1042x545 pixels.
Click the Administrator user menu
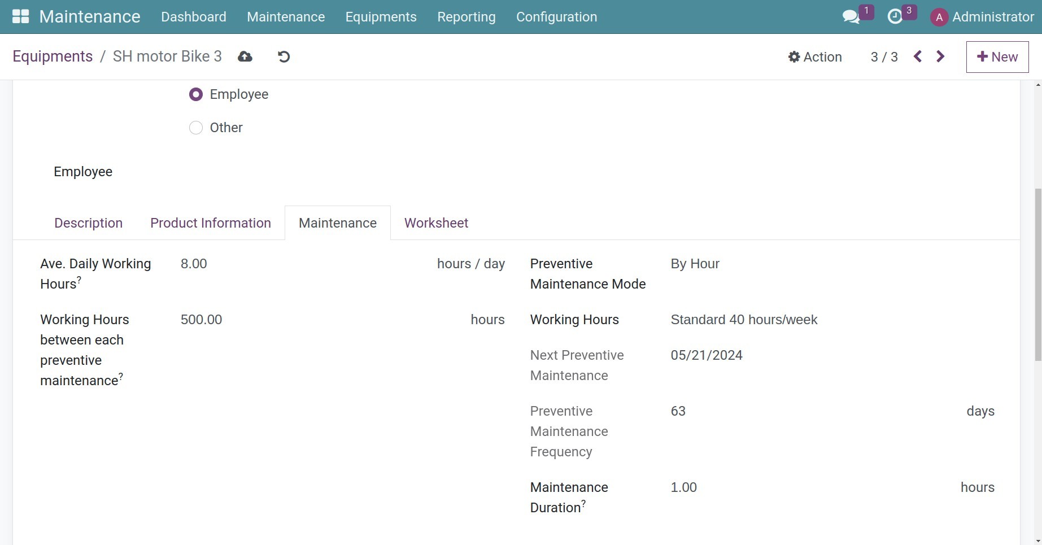click(982, 18)
